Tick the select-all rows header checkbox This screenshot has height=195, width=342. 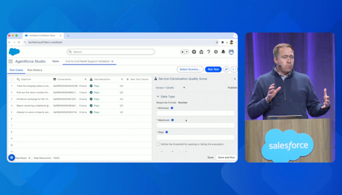coord(12,79)
